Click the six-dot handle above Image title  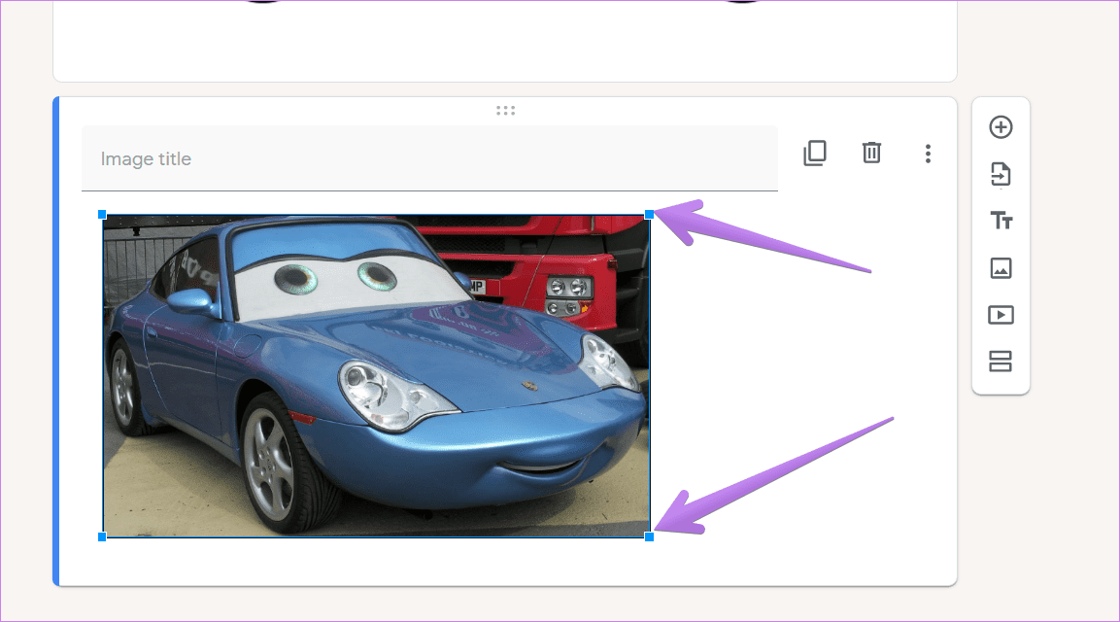click(506, 111)
